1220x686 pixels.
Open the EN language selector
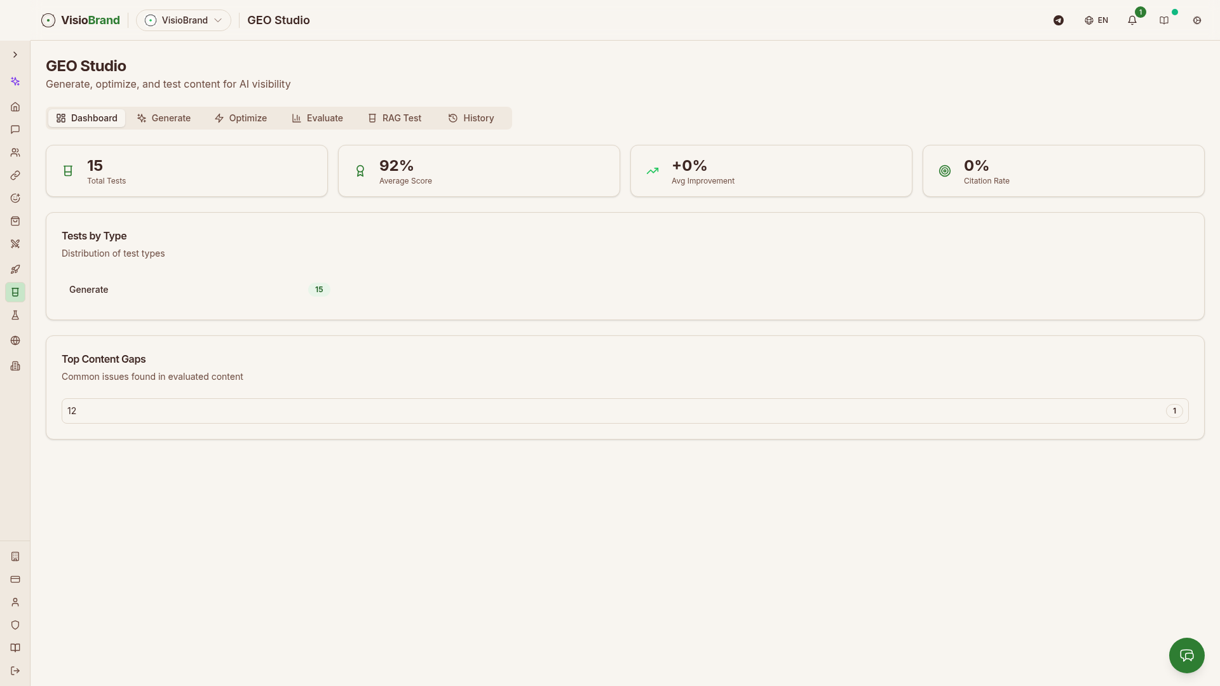(x=1096, y=20)
